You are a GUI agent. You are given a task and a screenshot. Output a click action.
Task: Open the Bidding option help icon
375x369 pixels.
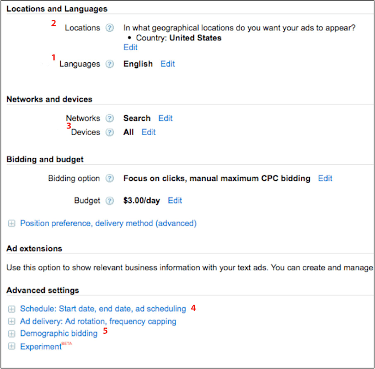pos(110,178)
